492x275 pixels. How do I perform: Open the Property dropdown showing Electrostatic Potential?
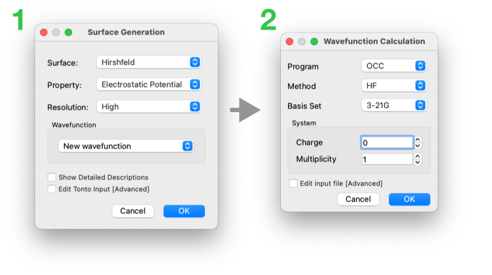tap(149, 84)
